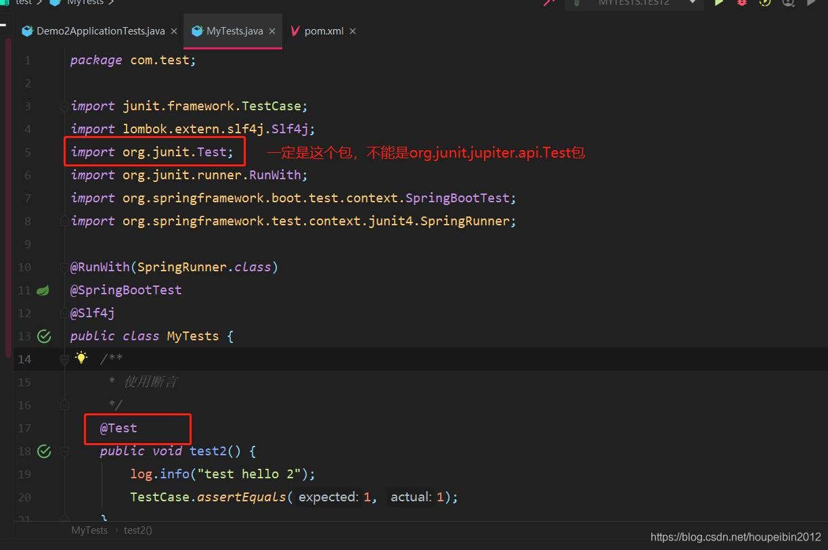Image resolution: width=828 pixels, height=550 pixels.
Task: Click the yellow lightbulb intention icon
Action: point(81,358)
